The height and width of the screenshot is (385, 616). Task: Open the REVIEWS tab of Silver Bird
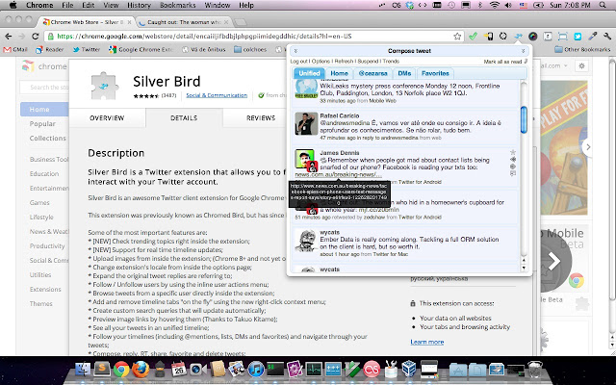pos(261,117)
